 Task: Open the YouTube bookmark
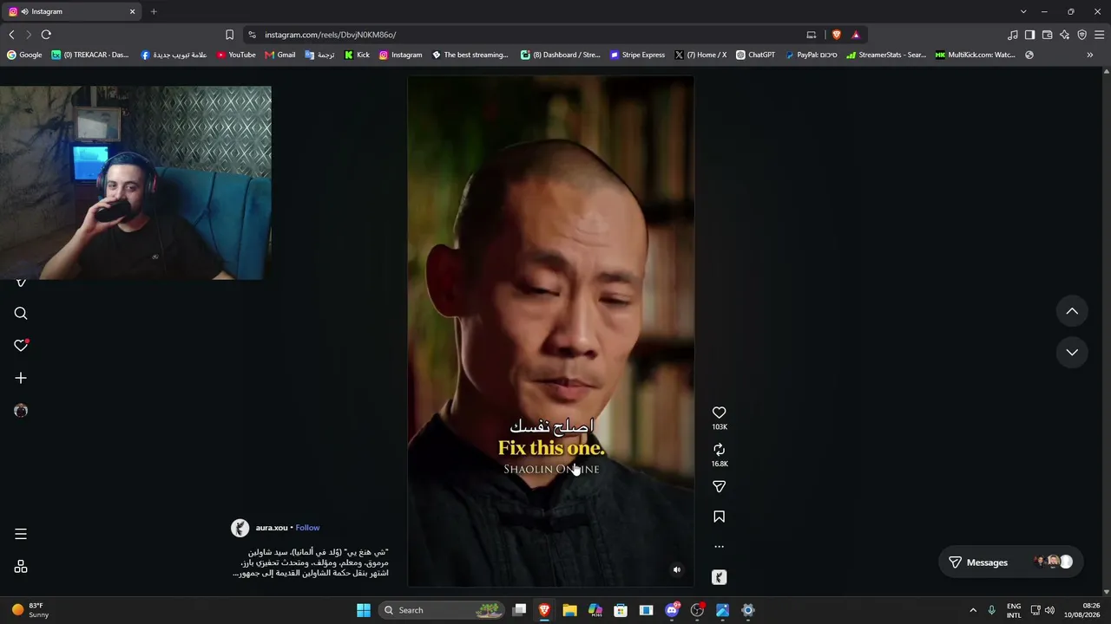236,55
